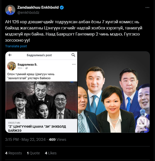This screenshot has width=155, height=161.
Task: Click the Бадралмаа Б. round profile picture
Action: click(12, 66)
